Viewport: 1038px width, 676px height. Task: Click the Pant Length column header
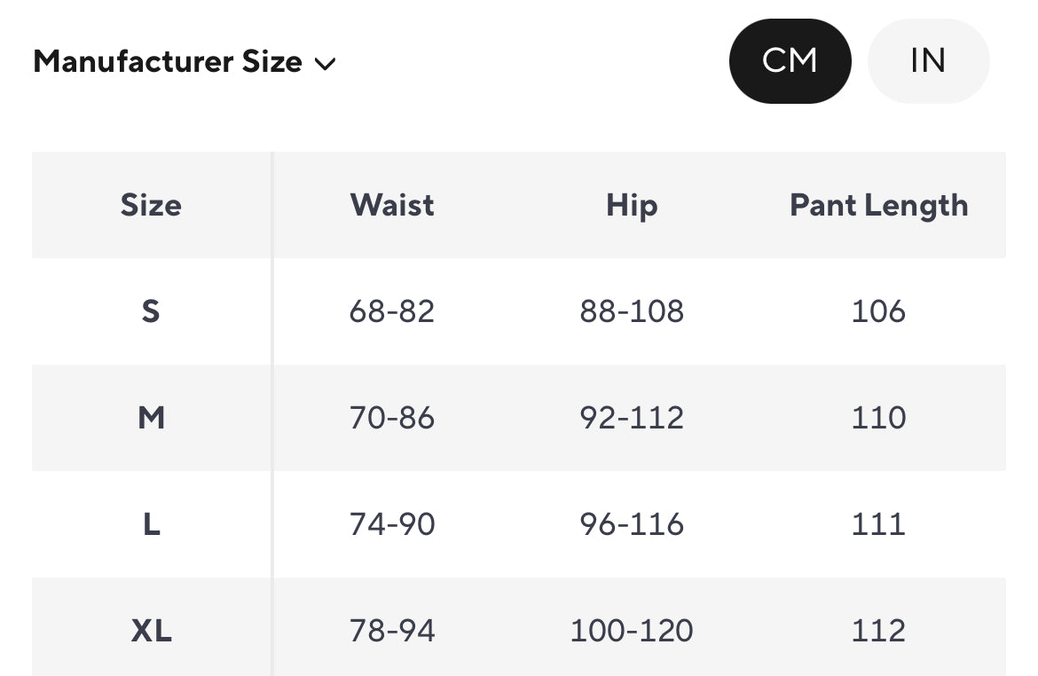tap(878, 205)
